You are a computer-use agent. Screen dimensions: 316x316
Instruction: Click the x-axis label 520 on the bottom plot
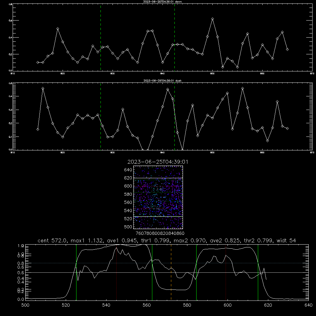coord(66,305)
